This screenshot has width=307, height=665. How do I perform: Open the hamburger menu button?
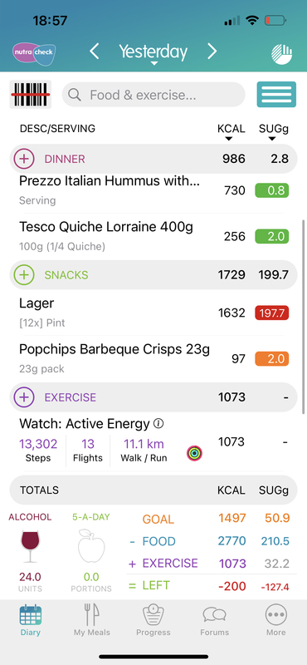(276, 94)
